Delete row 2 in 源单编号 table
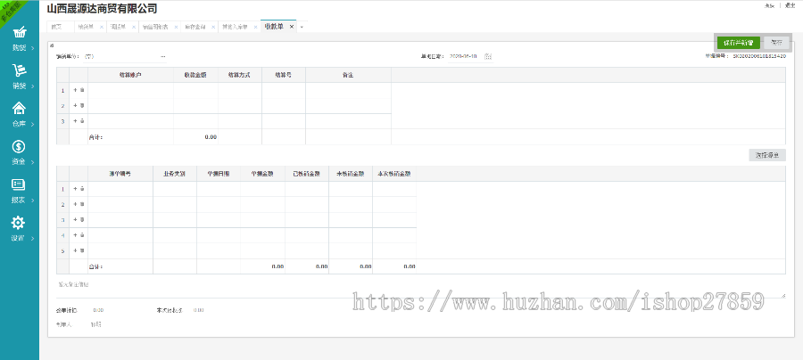 click(82, 204)
